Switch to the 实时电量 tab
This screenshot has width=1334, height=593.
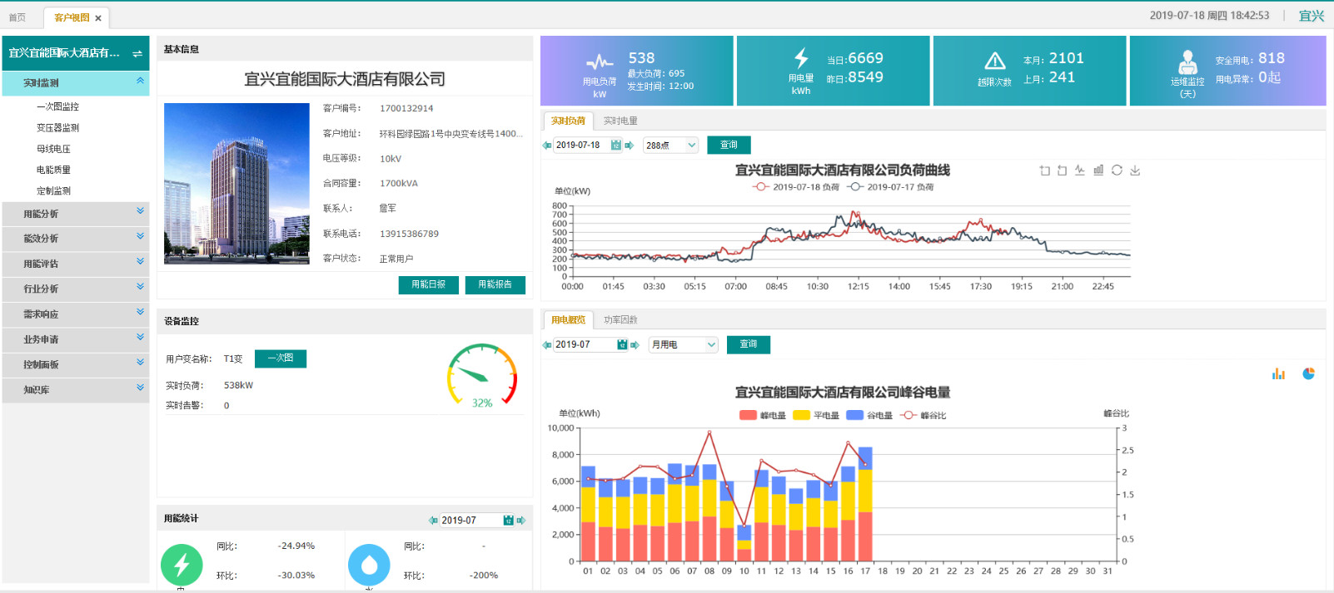(620, 121)
